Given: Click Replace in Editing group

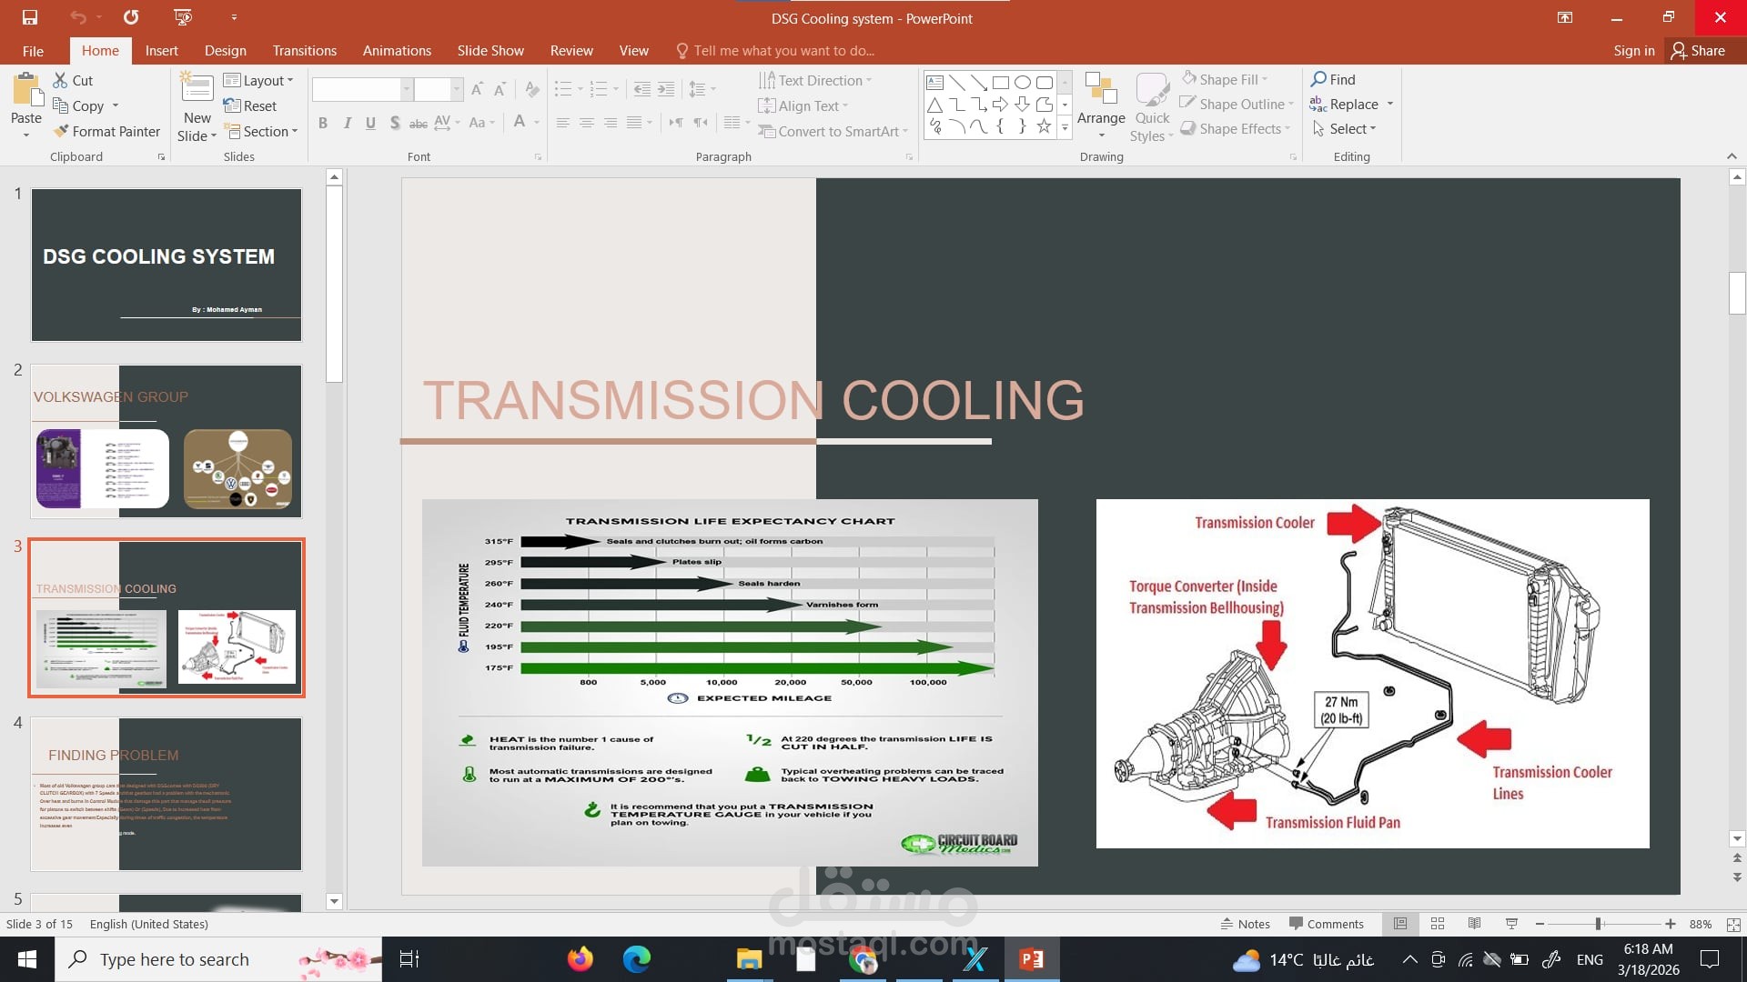Looking at the screenshot, I should (1344, 105).
